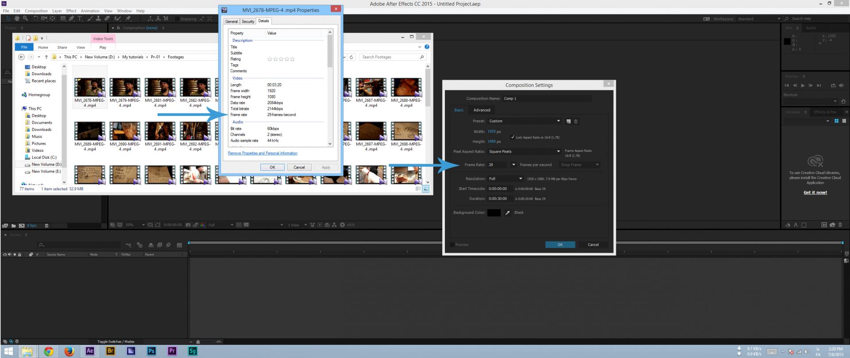Click the Background Color black swatch

coord(494,213)
